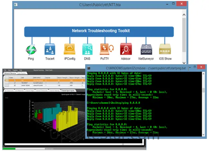Open the Channel Timecourse chart tab
The height and width of the screenshot is (151, 209).
[x=41, y=90]
